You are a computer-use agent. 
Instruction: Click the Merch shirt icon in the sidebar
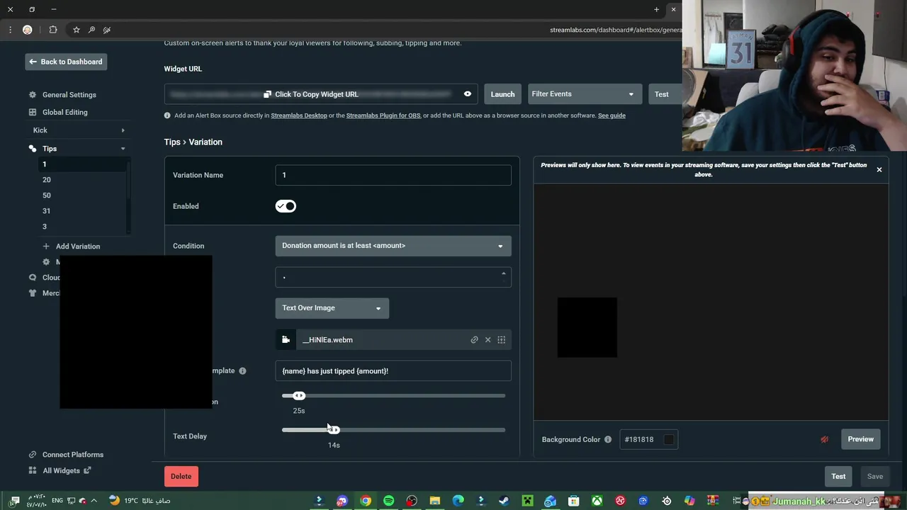point(33,293)
